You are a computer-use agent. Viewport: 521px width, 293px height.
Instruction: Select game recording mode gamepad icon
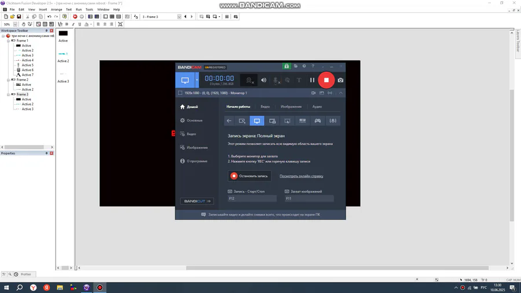click(x=318, y=120)
